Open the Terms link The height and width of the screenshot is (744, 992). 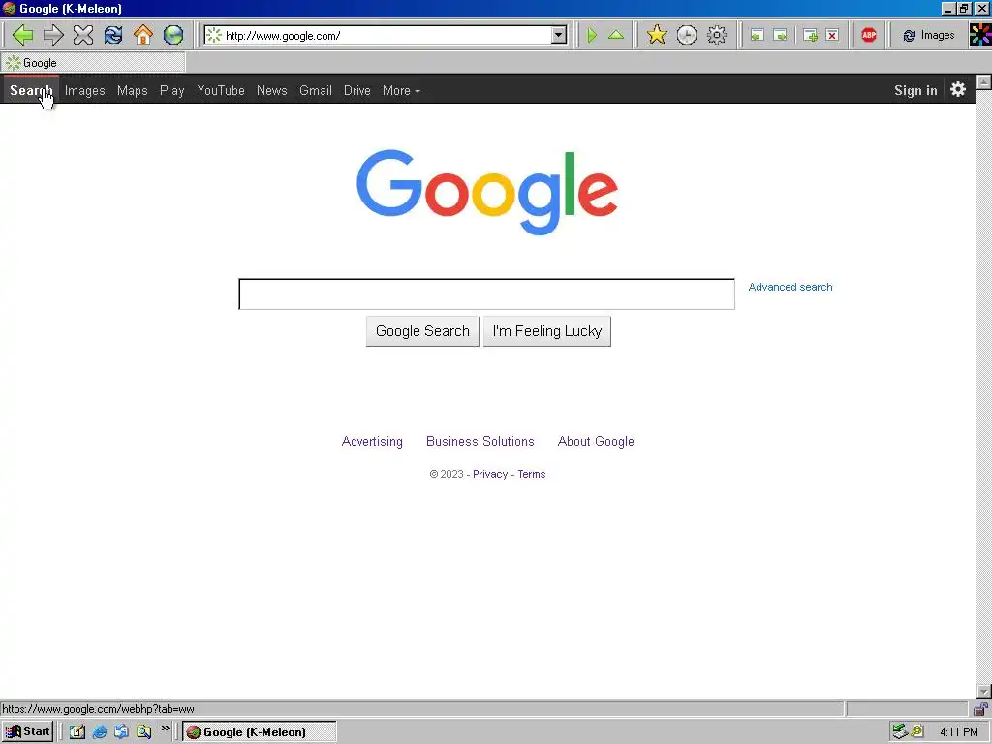532,474
